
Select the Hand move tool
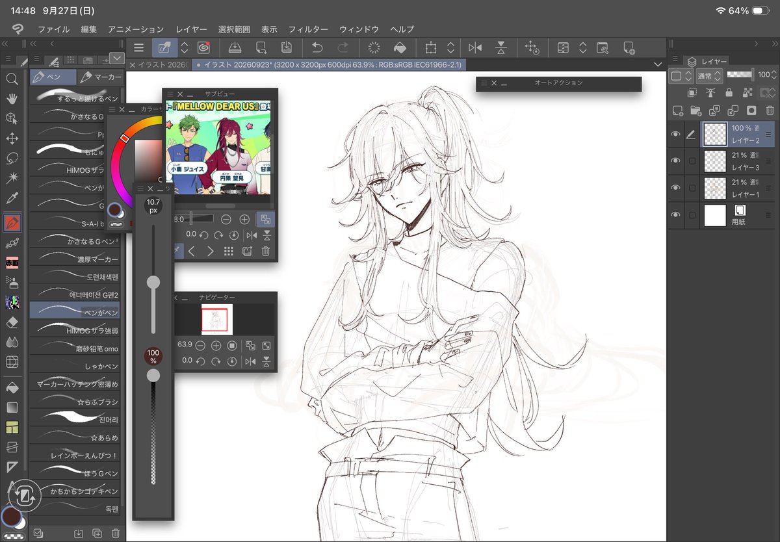[x=12, y=99]
